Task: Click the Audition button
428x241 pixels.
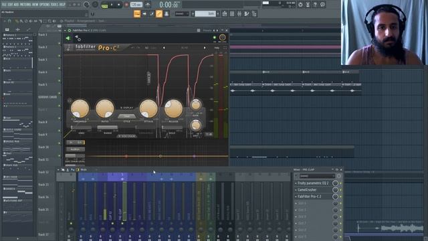Action: [x=76, y=149]
